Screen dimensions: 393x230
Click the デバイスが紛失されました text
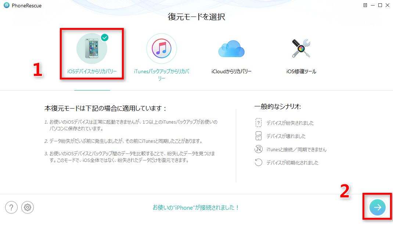[290, 123]
